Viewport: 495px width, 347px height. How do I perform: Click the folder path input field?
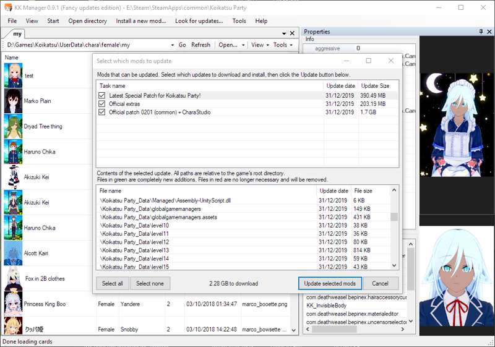pos(88,45)
